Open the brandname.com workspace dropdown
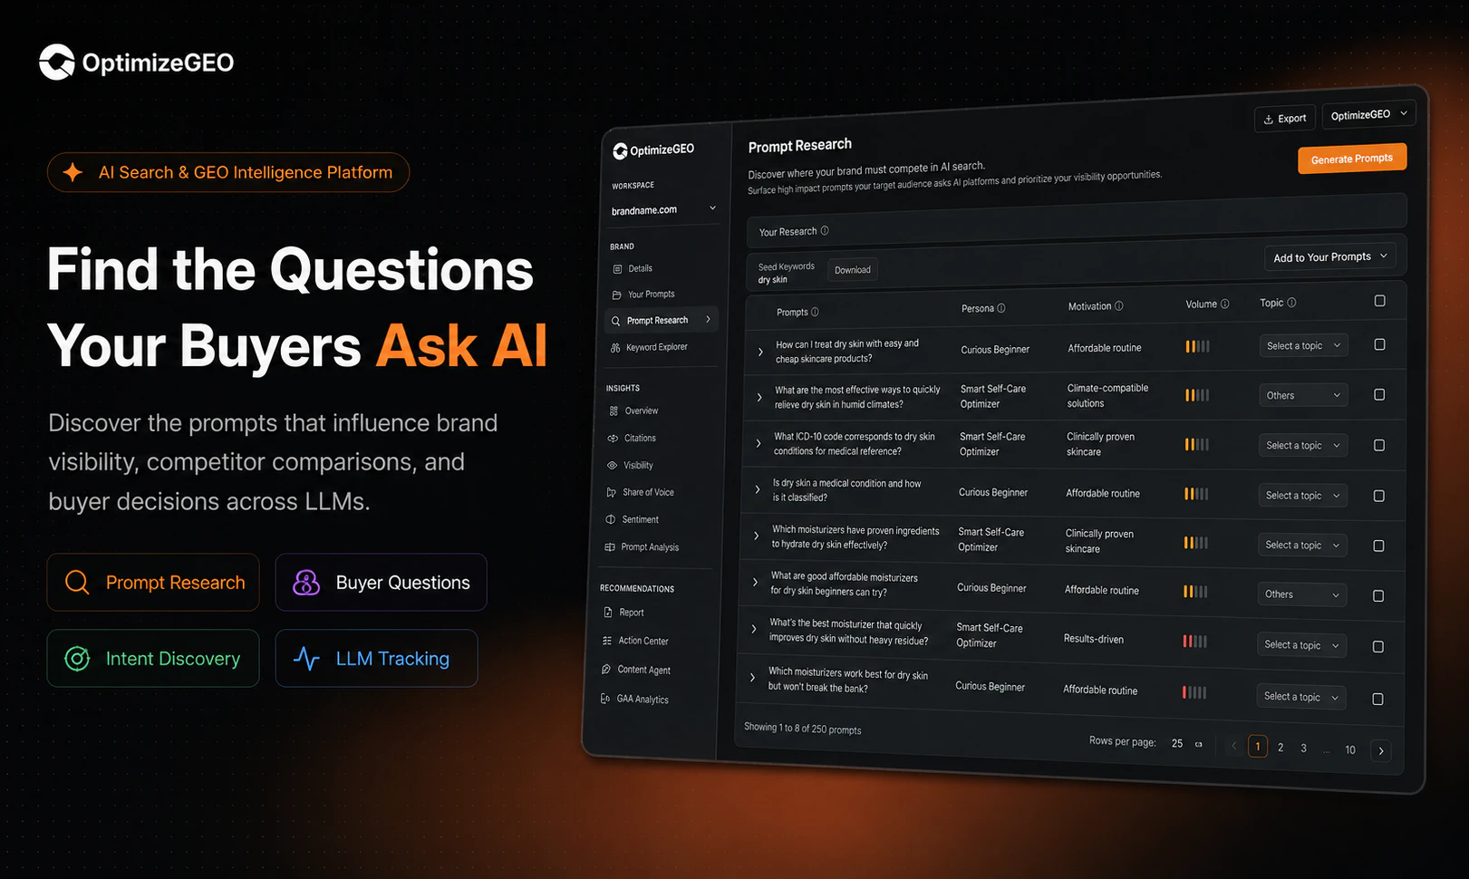This screenshot has height=879, width=1469. tap(663, 209)
